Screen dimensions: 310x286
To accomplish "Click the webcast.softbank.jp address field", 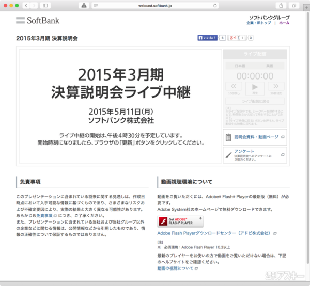I will [155, 6].
